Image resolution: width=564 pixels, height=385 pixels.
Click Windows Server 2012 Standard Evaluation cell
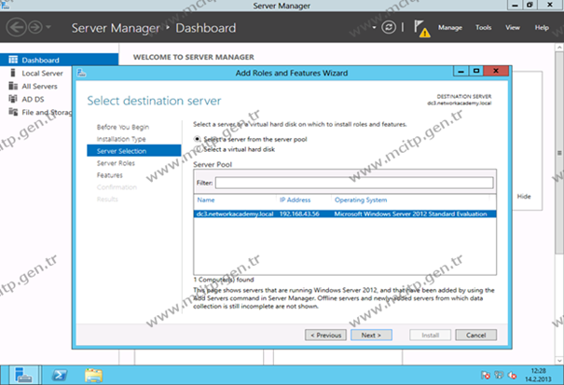click(x=410, y=213)
